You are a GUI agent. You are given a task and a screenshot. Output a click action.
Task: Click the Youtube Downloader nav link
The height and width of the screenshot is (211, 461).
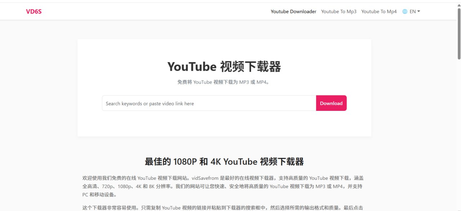click(294, 11)
